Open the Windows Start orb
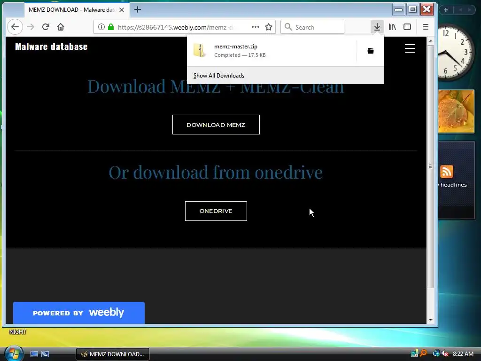Screen dimensions: 481x361 (14, 353)
